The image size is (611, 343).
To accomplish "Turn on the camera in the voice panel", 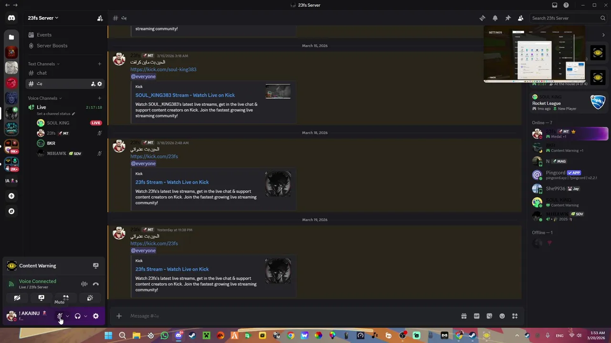I will [x=17, y=298].
